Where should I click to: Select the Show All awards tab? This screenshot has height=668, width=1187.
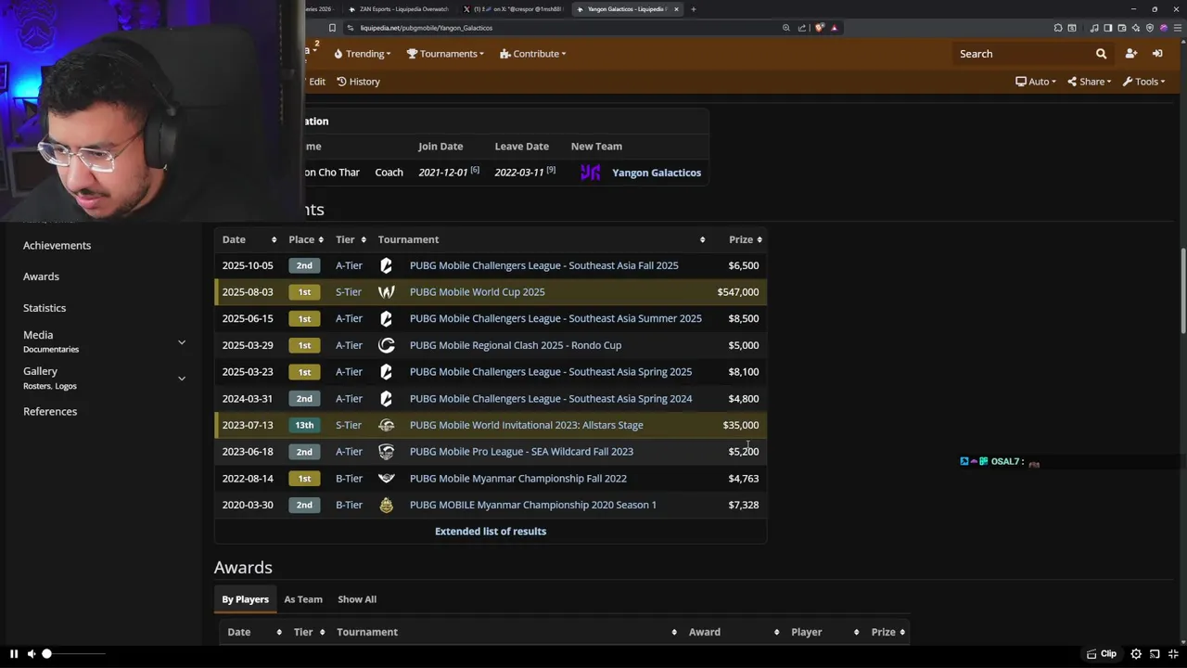pyautogui.click(x=357, y=599)
